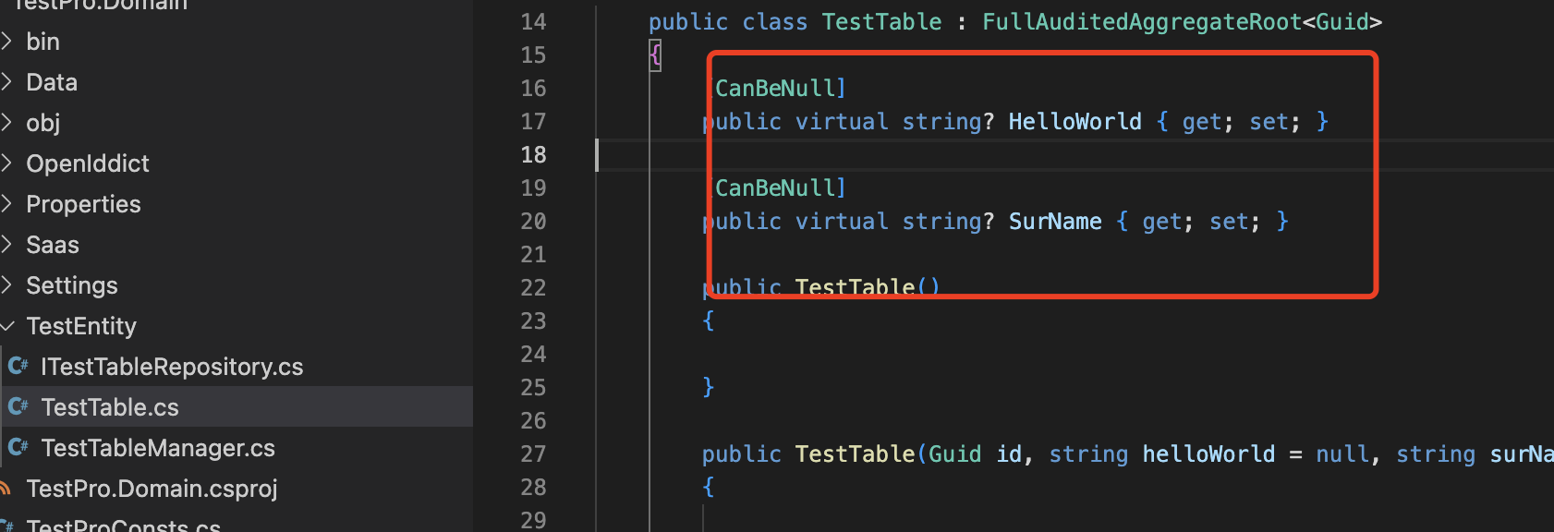The height and width of the screenshot is (532, 1554).
Task: Place cursor on the SurName property name
Action: point(1054,222)
